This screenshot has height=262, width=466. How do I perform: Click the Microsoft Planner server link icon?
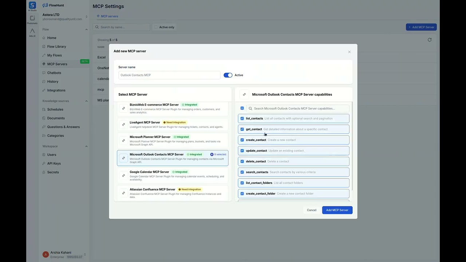tap(123, 140)
